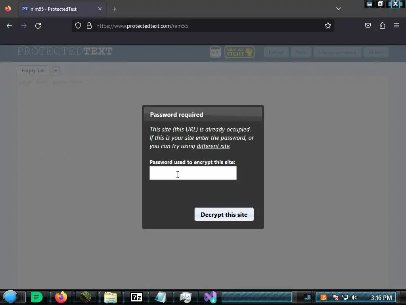The width and height of the screenshot is (406, 305).
Task: Click the orange Java tray icon
Action: tap(324, 297)
